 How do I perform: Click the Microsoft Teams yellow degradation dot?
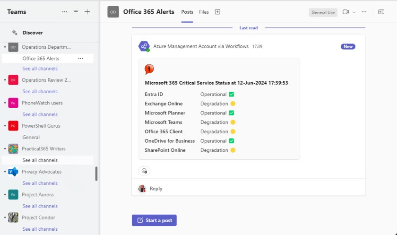pos(233,122)
